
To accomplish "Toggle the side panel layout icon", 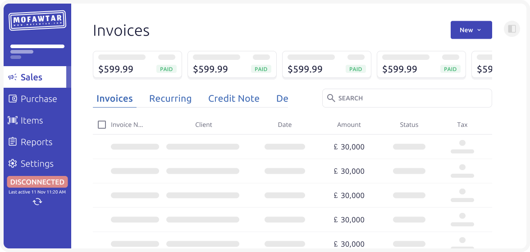I will click(x=512, y=29).
